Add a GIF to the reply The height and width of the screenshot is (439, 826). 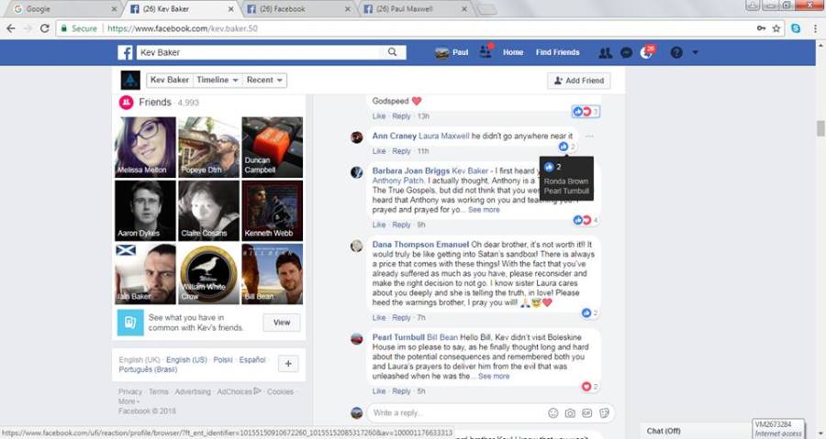587,412
